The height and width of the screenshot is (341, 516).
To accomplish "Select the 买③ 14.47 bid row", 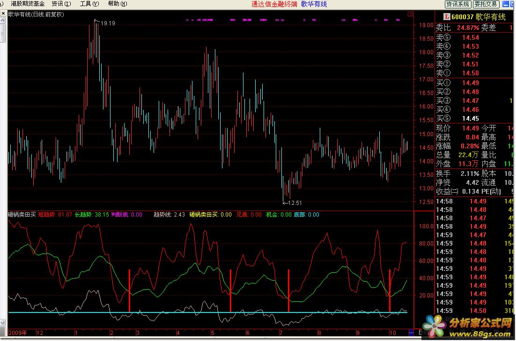I will [x=474, y=101].
